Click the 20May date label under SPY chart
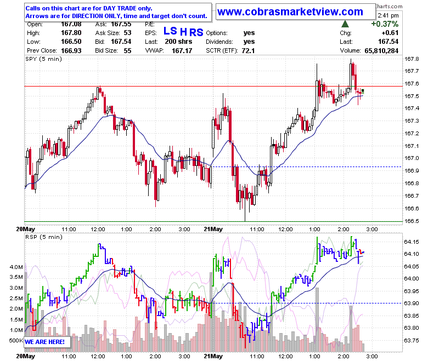 26,229
